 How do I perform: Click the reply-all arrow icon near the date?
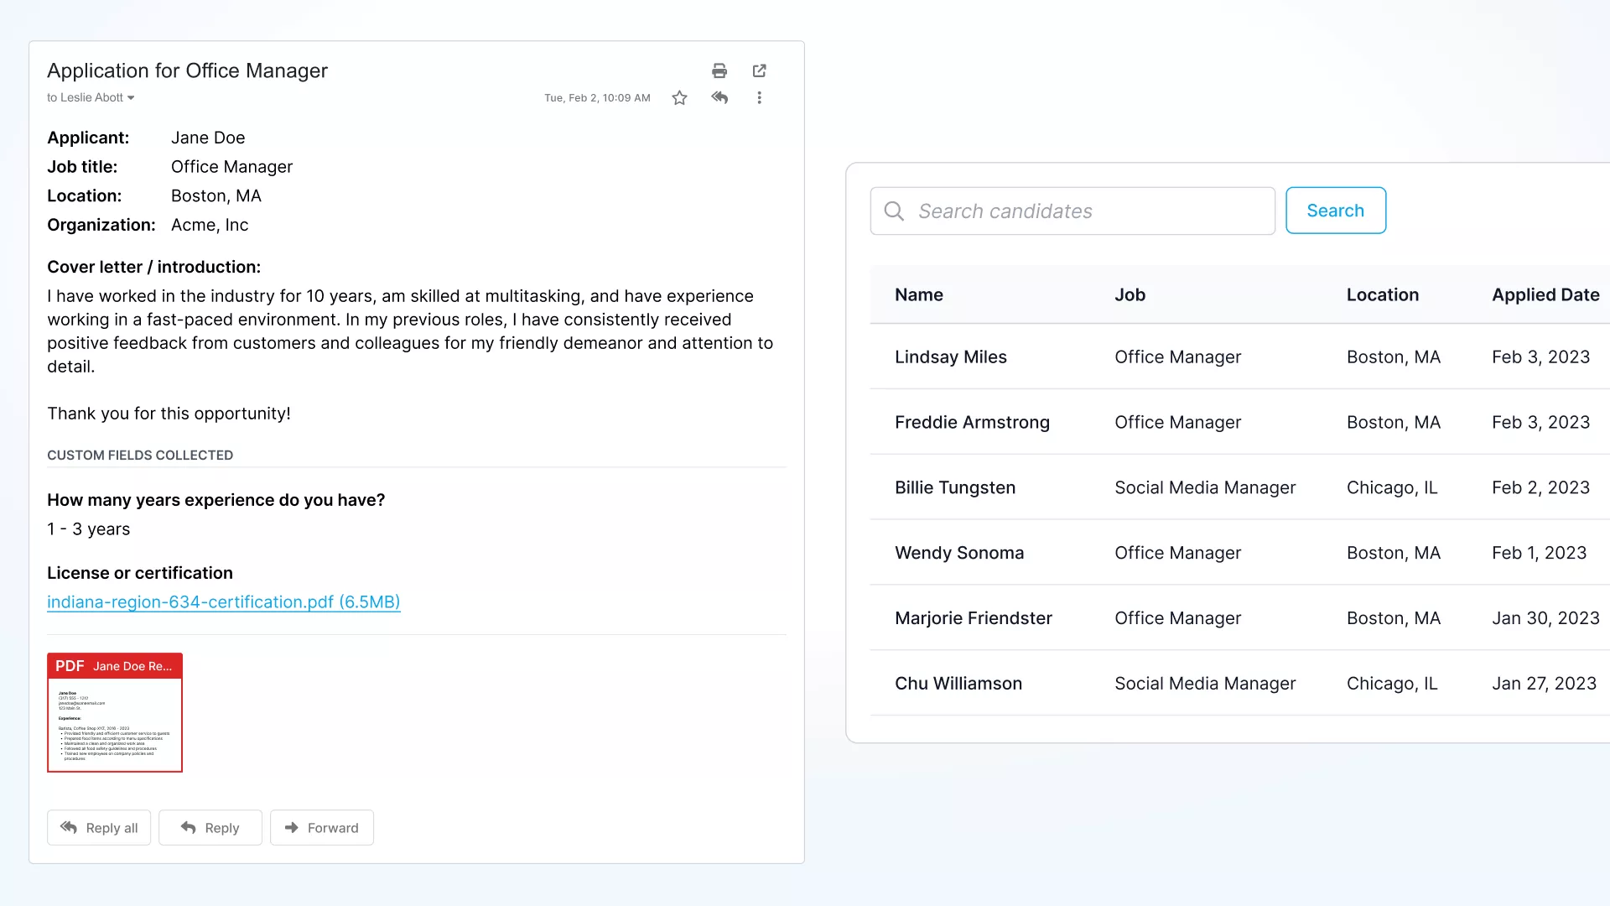[x=719, y=98]
